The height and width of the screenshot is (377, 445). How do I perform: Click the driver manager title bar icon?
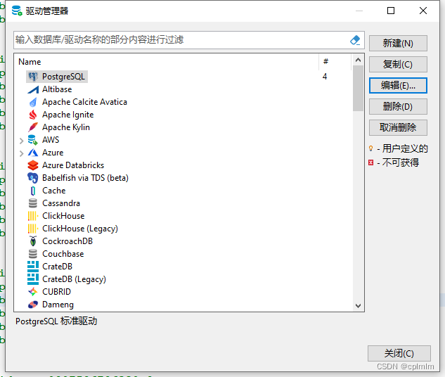(17, 11)
